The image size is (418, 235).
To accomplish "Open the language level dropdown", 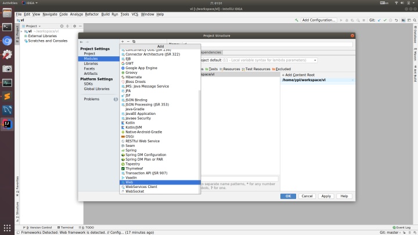I will coord(258,60).
